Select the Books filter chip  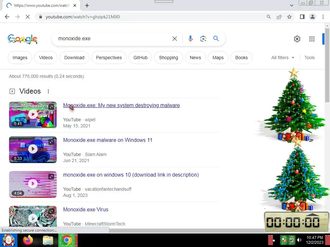pos(241,58)
